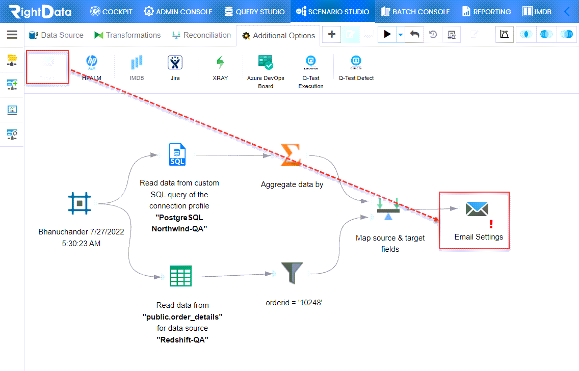579x371 pixels.
Task: Open the REPORTING menu
Action: point(487,11)
